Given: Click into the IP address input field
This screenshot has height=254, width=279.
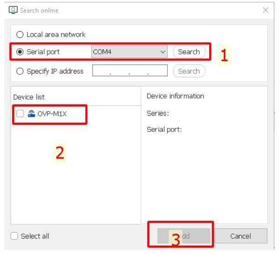Looking at the screenshot, I should pos(130,71).
